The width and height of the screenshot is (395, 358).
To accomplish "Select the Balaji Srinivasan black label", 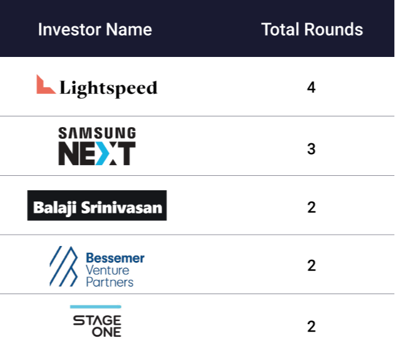I will [x=97, y=205].
